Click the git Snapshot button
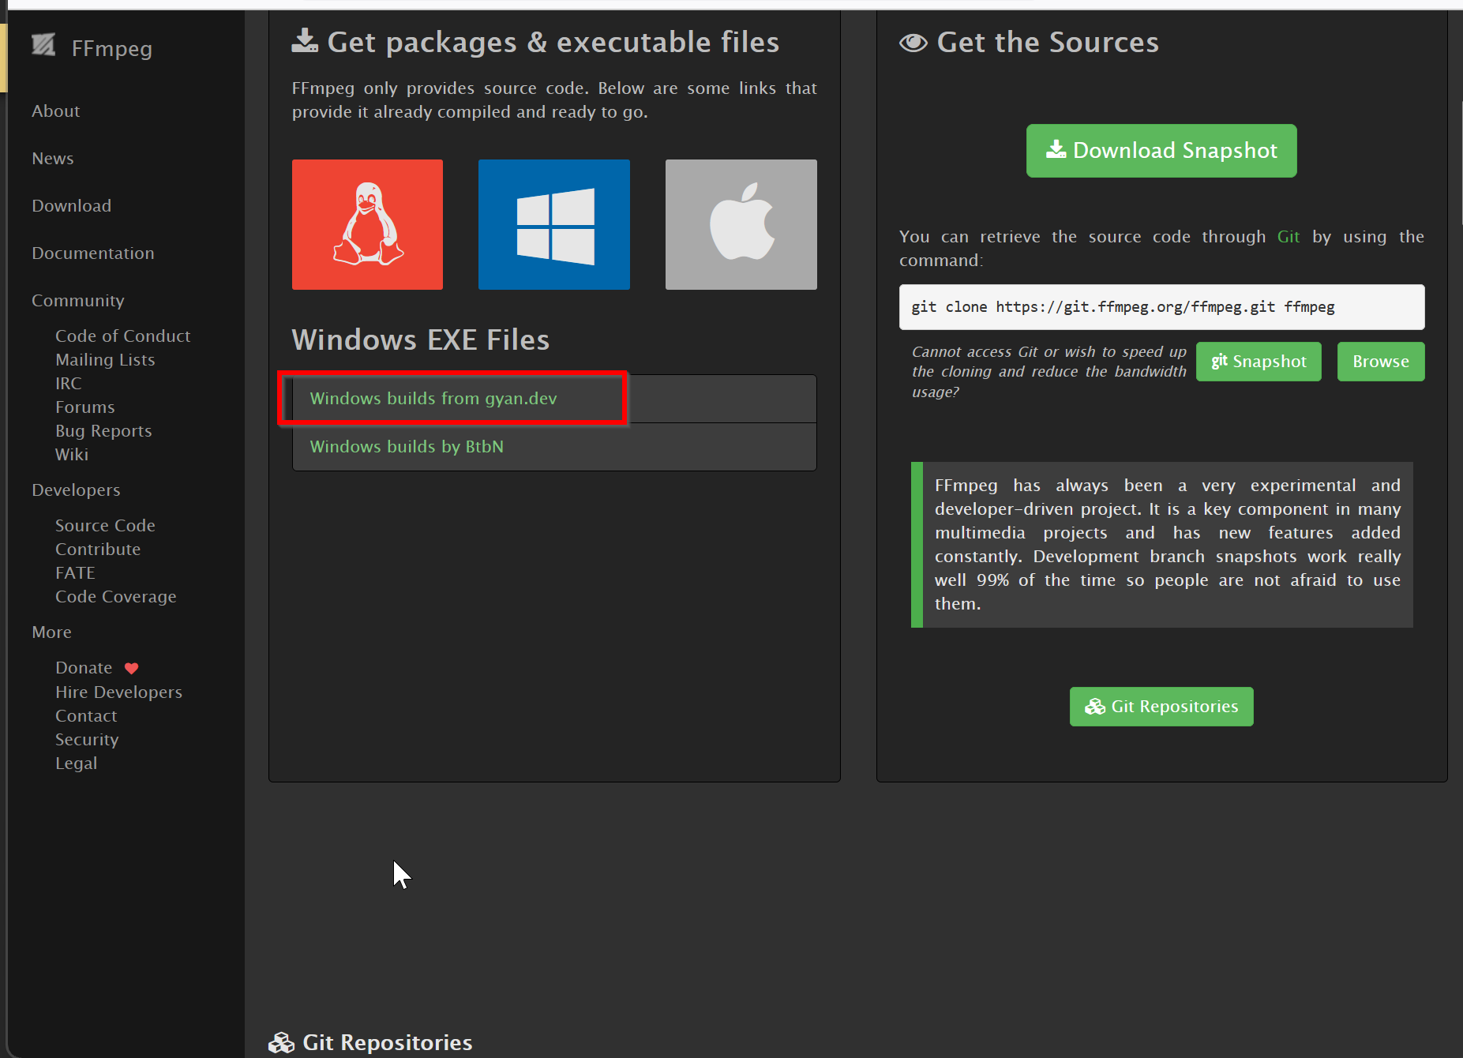This screenshot has height=1058, width=1463. click(x=1259, y=362)
